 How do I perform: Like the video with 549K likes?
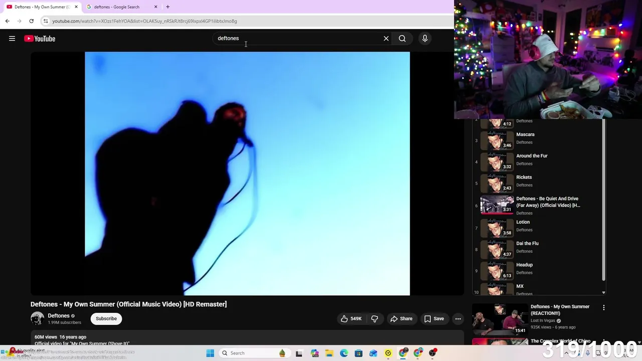[x=351, y=319]
